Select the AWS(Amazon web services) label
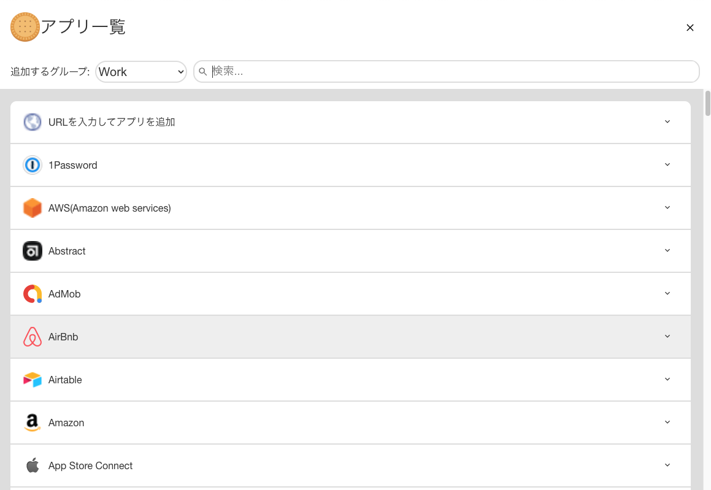The width and height of the screenshot is (711, 490). (110, 208)
